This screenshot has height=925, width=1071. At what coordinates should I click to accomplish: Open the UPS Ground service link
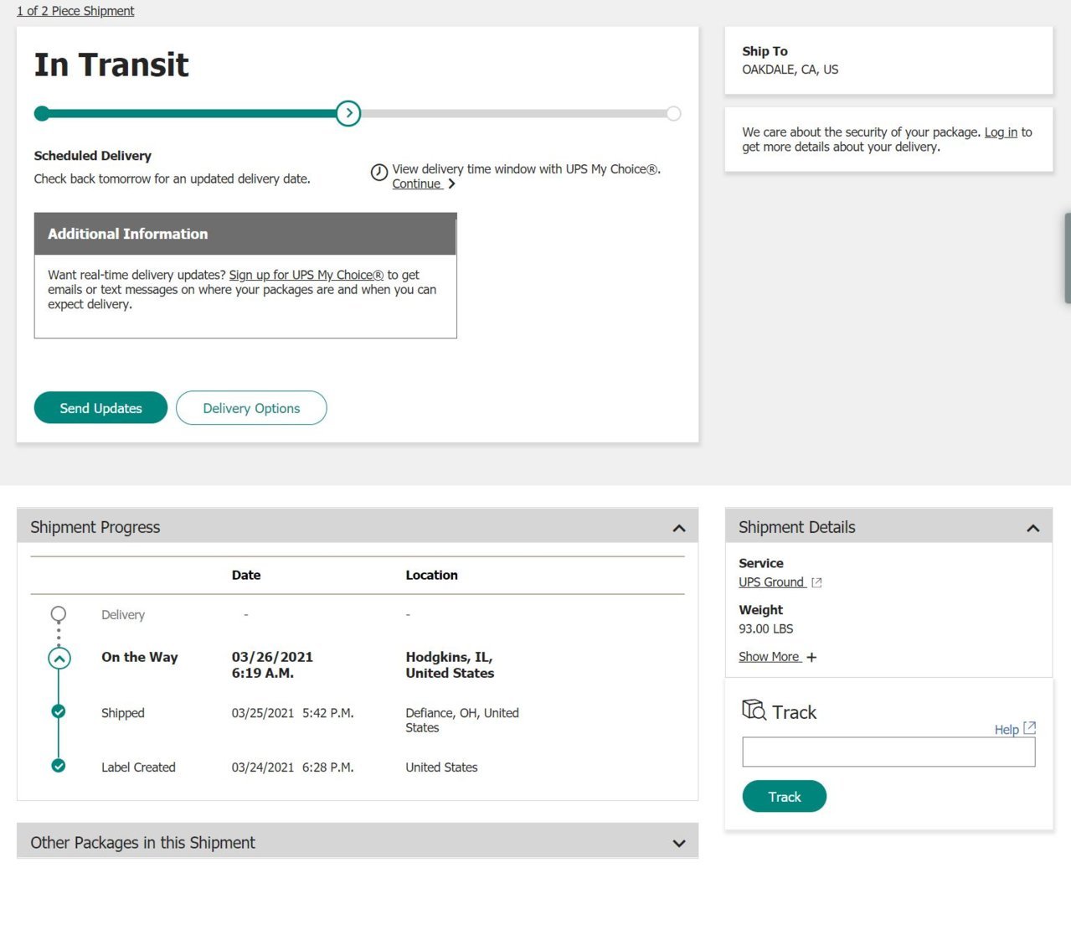pyautogui.click(x=771, y=582)
